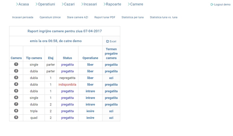
Task: Select the room number 3 badge
Action: 16,78
